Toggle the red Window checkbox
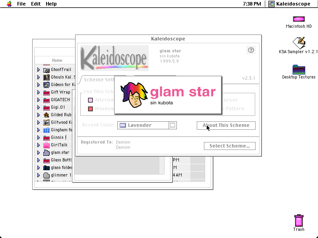The width and height of the screenshot is (318, 238). 91,109
